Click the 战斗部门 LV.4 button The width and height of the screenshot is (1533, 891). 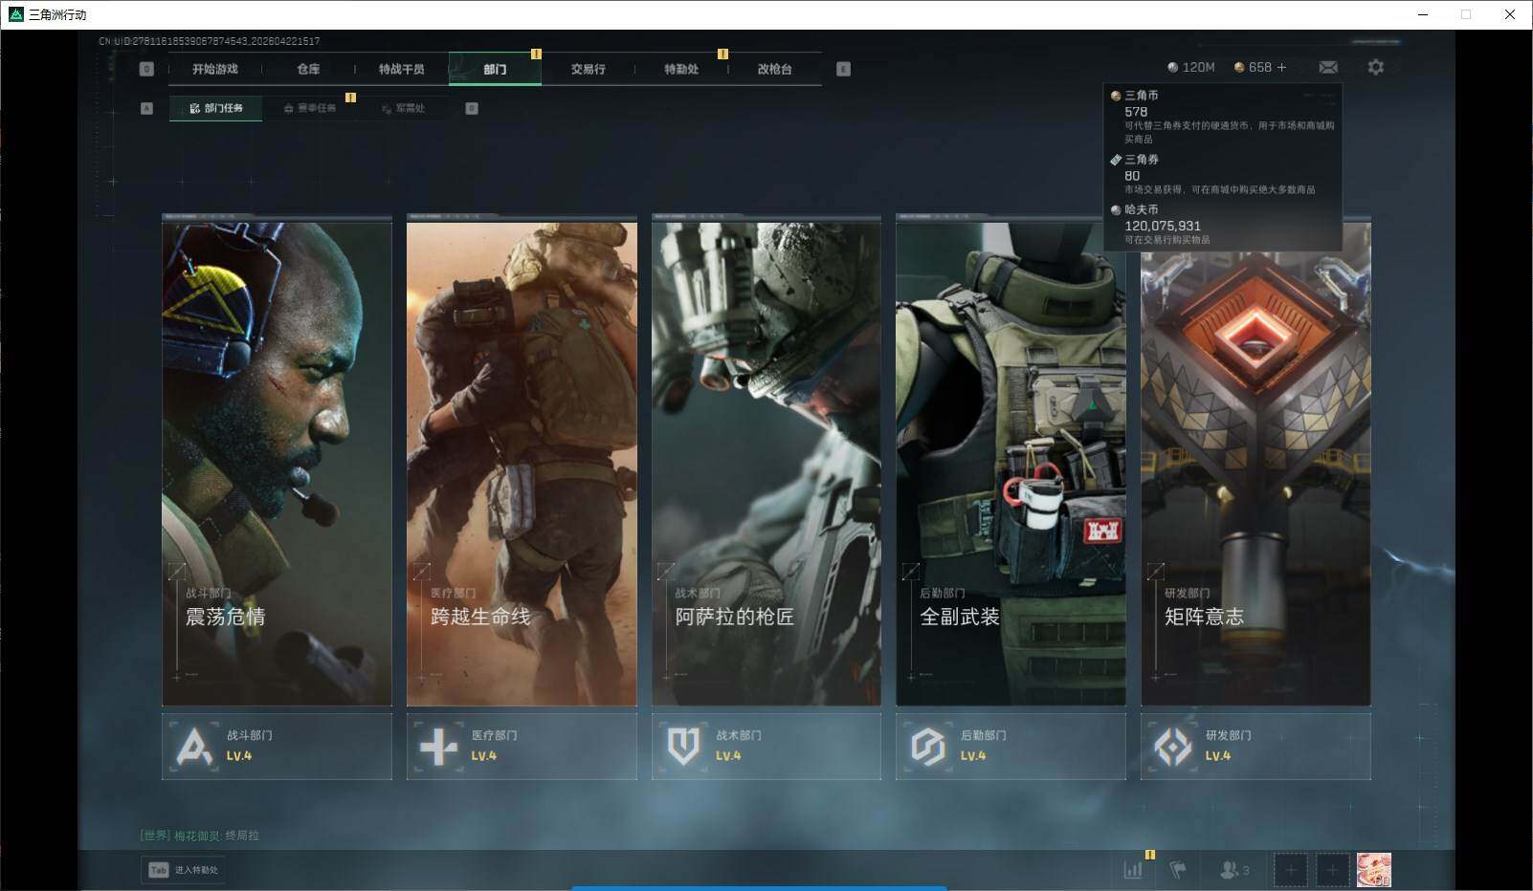[277, 746]
